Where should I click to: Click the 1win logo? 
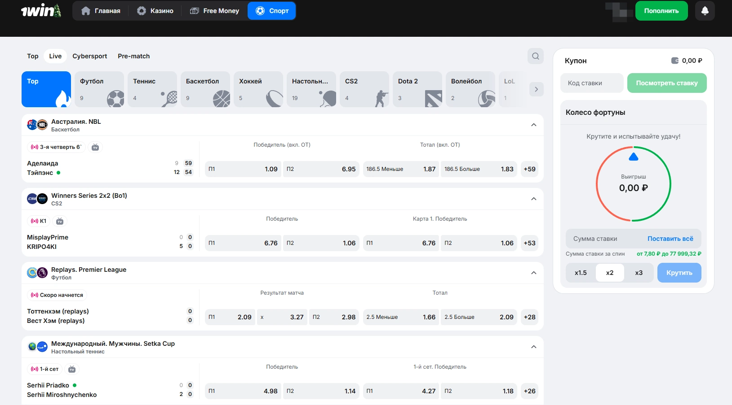pos(41,11)
